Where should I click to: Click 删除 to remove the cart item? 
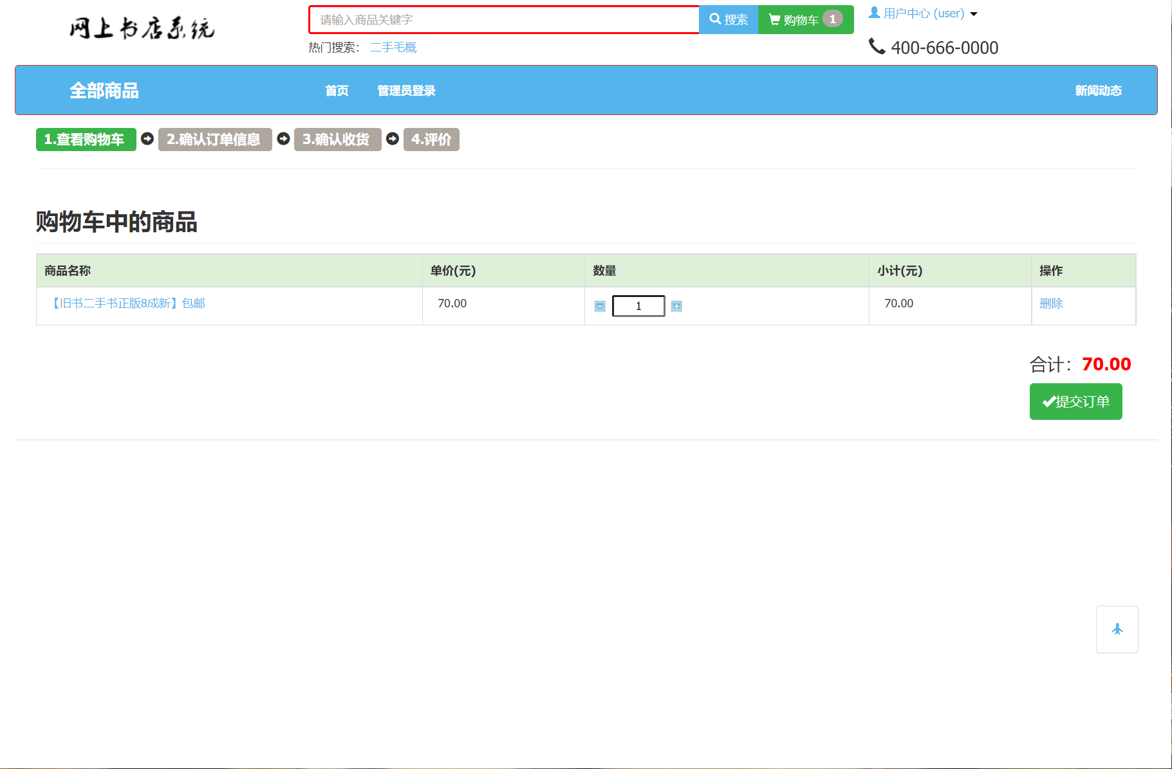pos(1051,303)
